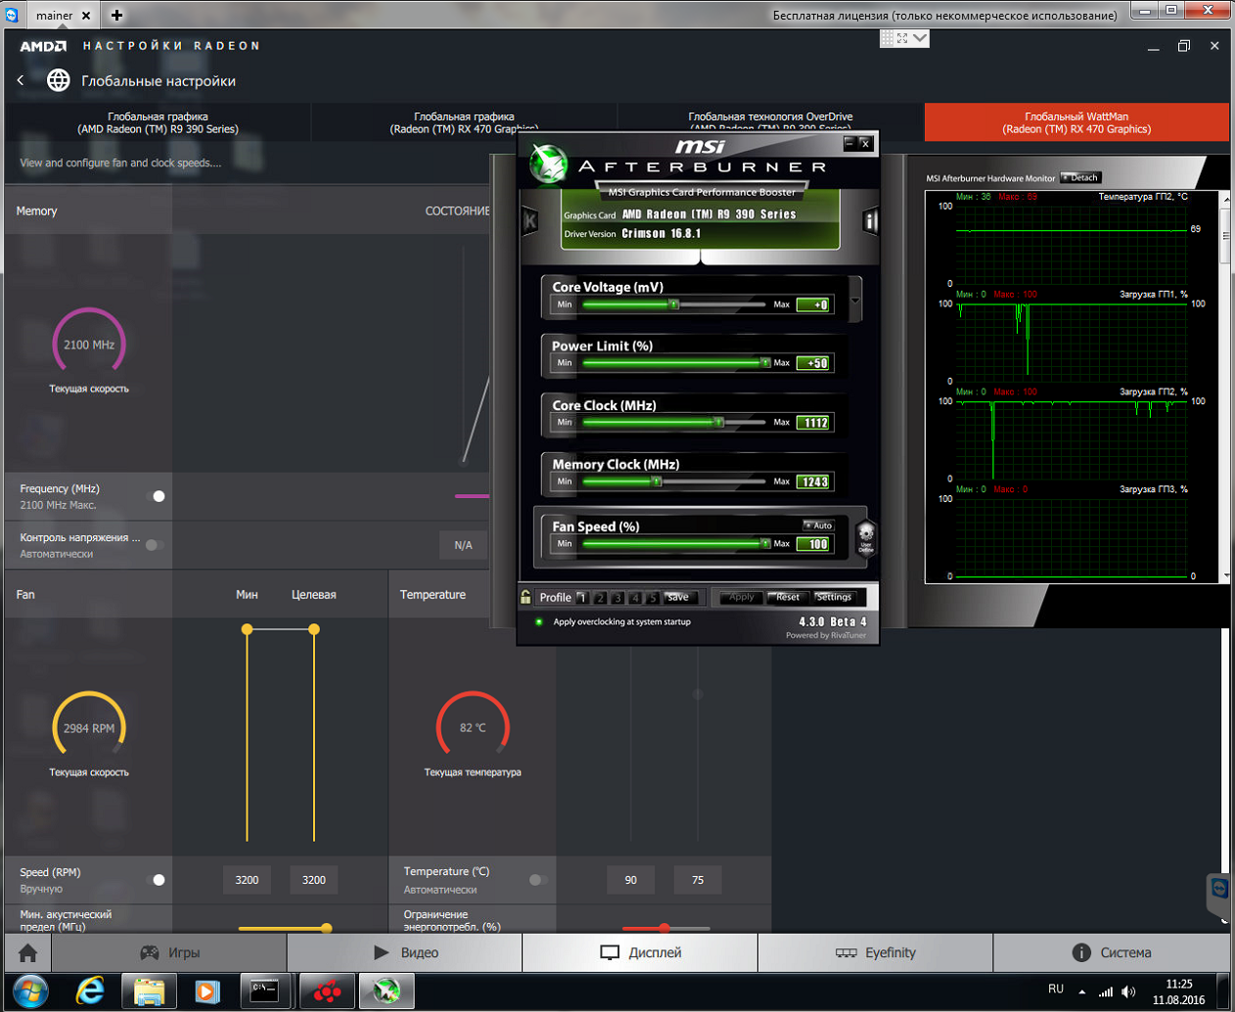Viewport: 1235px width, 1012px height.
Task: Select Afterburner profile slot 5
Action: click(653, 597)
